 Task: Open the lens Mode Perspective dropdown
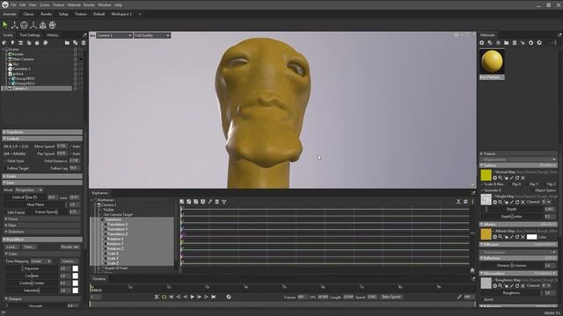(x=29, y=190)
